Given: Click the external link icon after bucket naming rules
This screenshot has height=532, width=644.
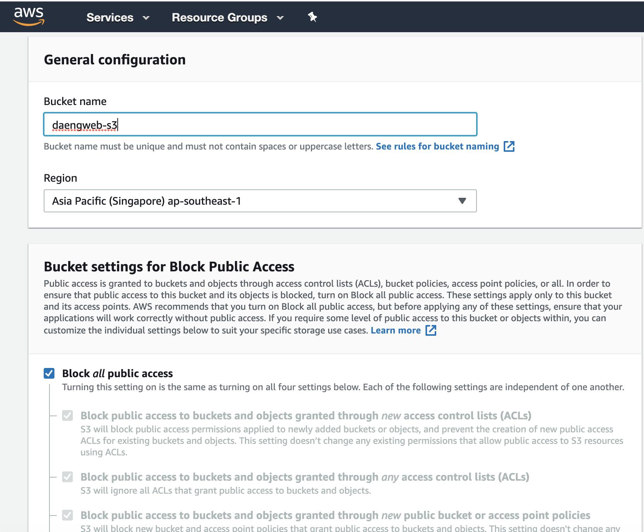Looking at the screenshot, I should click(x=509, y=146).
